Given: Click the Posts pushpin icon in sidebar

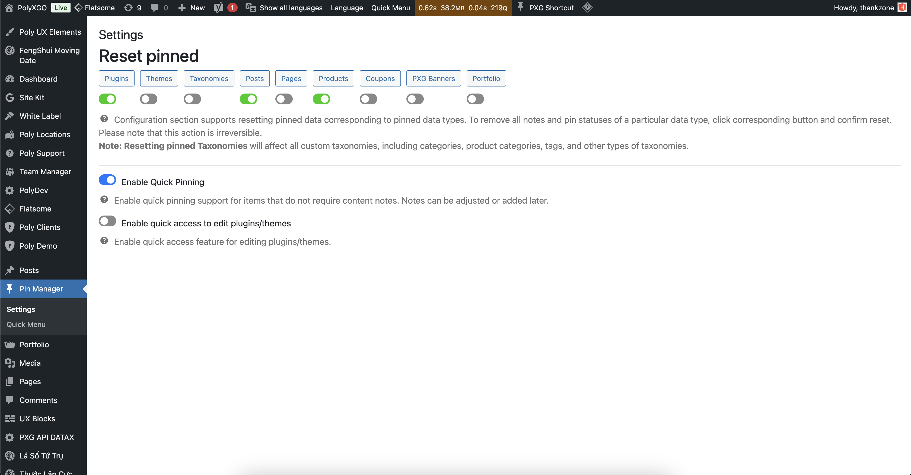Looking at the screenshot, I should (x=10, y=270).
